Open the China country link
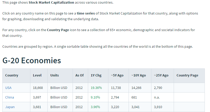This screenshot has height=112, width=210. (x=10, y=97)
